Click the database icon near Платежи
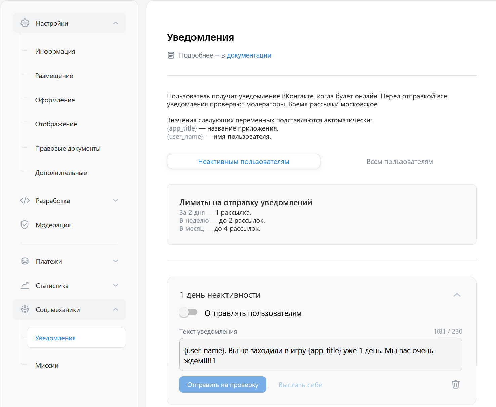This screenshot has width=496, height=407. pyautogui.click(x=25, y=261)
